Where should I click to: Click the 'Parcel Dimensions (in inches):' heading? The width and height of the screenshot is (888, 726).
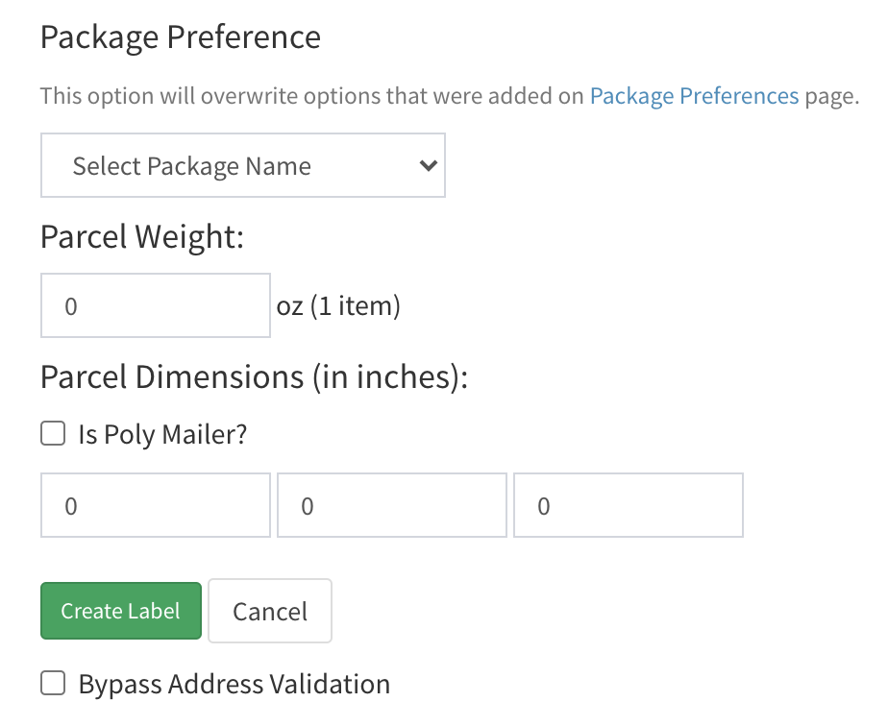tap(255, 376)
